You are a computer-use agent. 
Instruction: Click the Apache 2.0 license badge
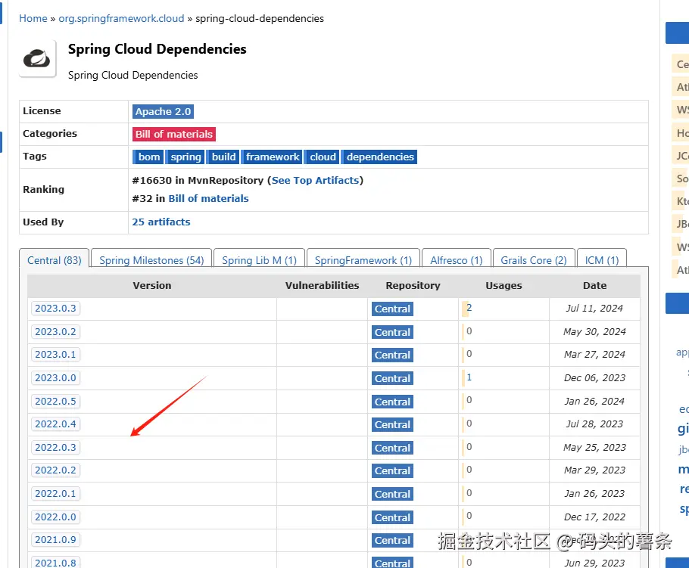click(163, 111)
